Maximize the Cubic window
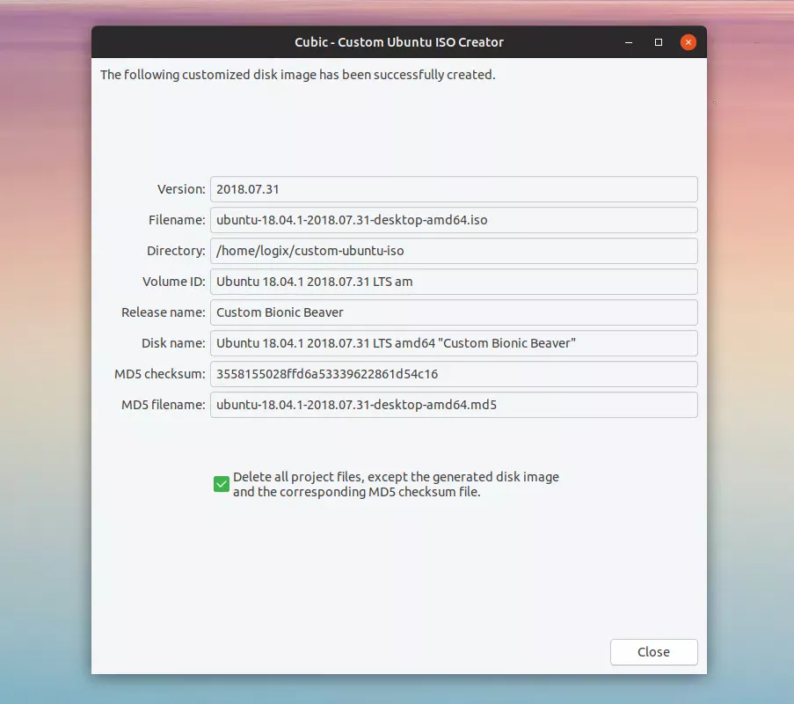The height and width of the screenshot is (704, 794). pos(658,41)
